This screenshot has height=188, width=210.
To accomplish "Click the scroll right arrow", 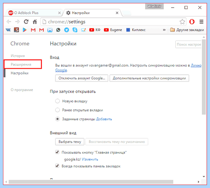I will [x=198, y=182].
